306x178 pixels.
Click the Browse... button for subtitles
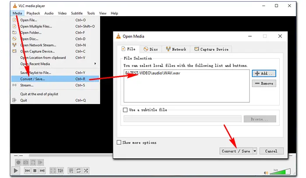pyautogui.click(x=260, y=119)
